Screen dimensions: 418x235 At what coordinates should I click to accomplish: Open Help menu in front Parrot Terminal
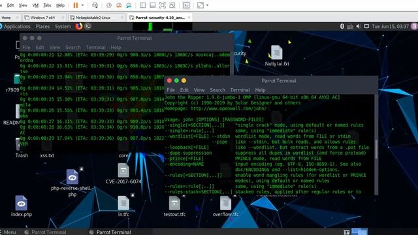point(260,90)
